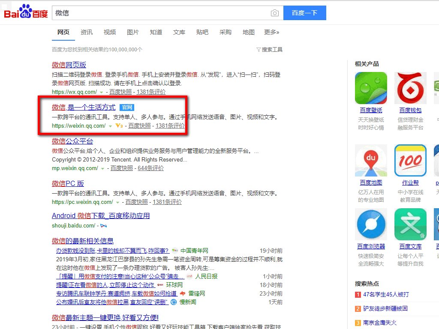Open 作业帮 in the sidebar

tap(410, 182)
